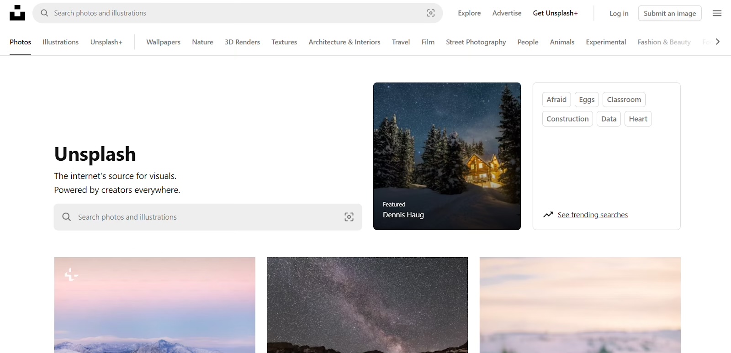This screenshot has height=353, width=731.
Task: Click the Construction search tag
Action: click(567, 119)
